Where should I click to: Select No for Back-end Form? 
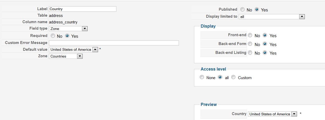[250, 44]
